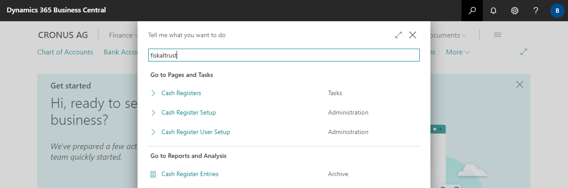Viewport: 568px width, 188px height.
Task: Close the Tell Me search dialog
Action: coord(413,35)
